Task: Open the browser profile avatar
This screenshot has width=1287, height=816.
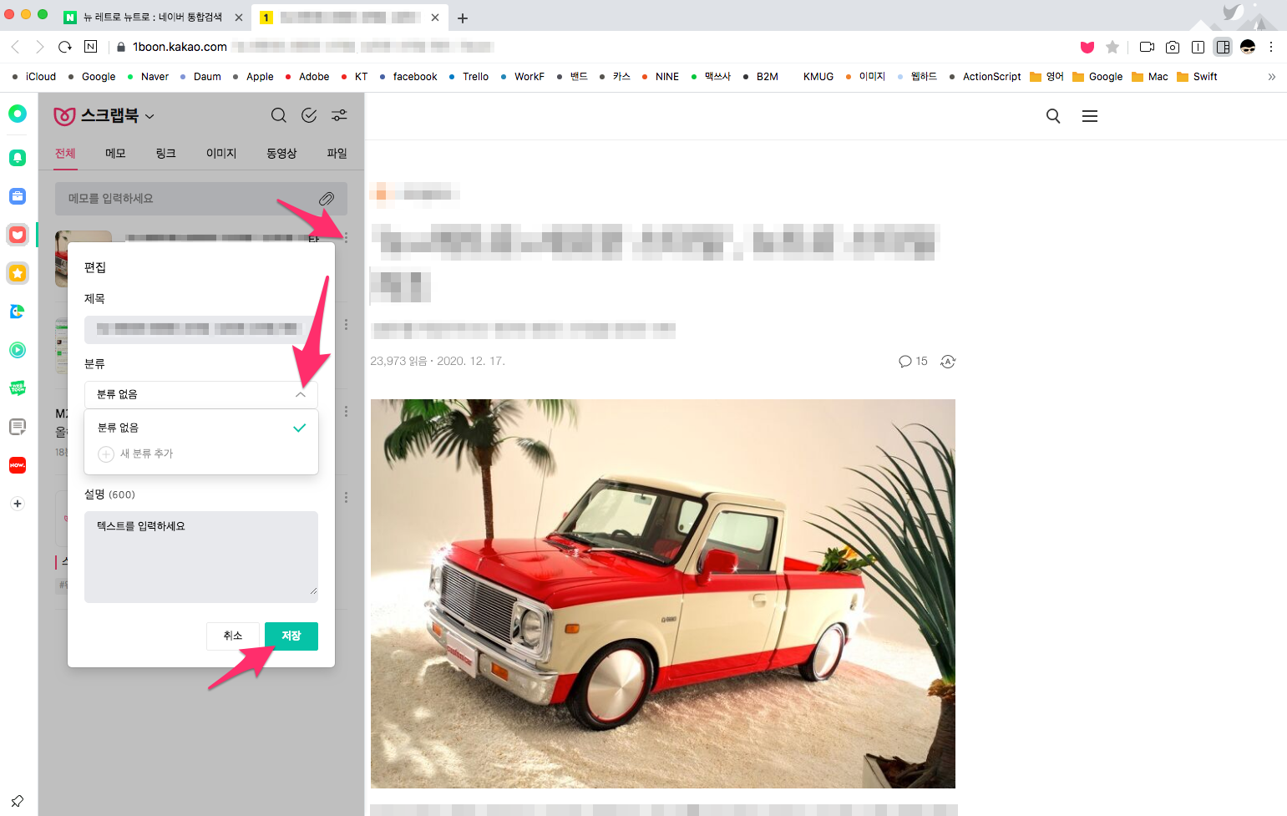Action: [x=1248, y=47]
